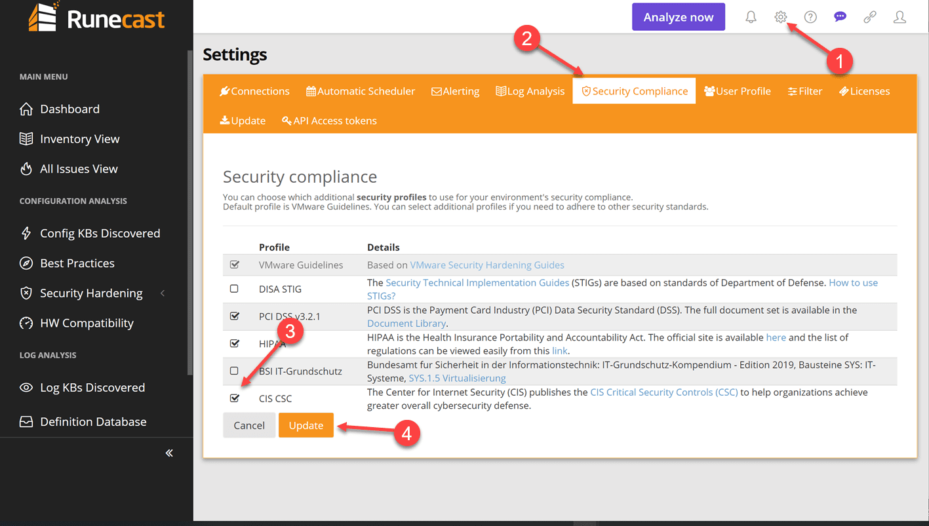Open the Automatic Scheduler tab
The height and width of the screenshot is (526, 929).
click(361, 91)
